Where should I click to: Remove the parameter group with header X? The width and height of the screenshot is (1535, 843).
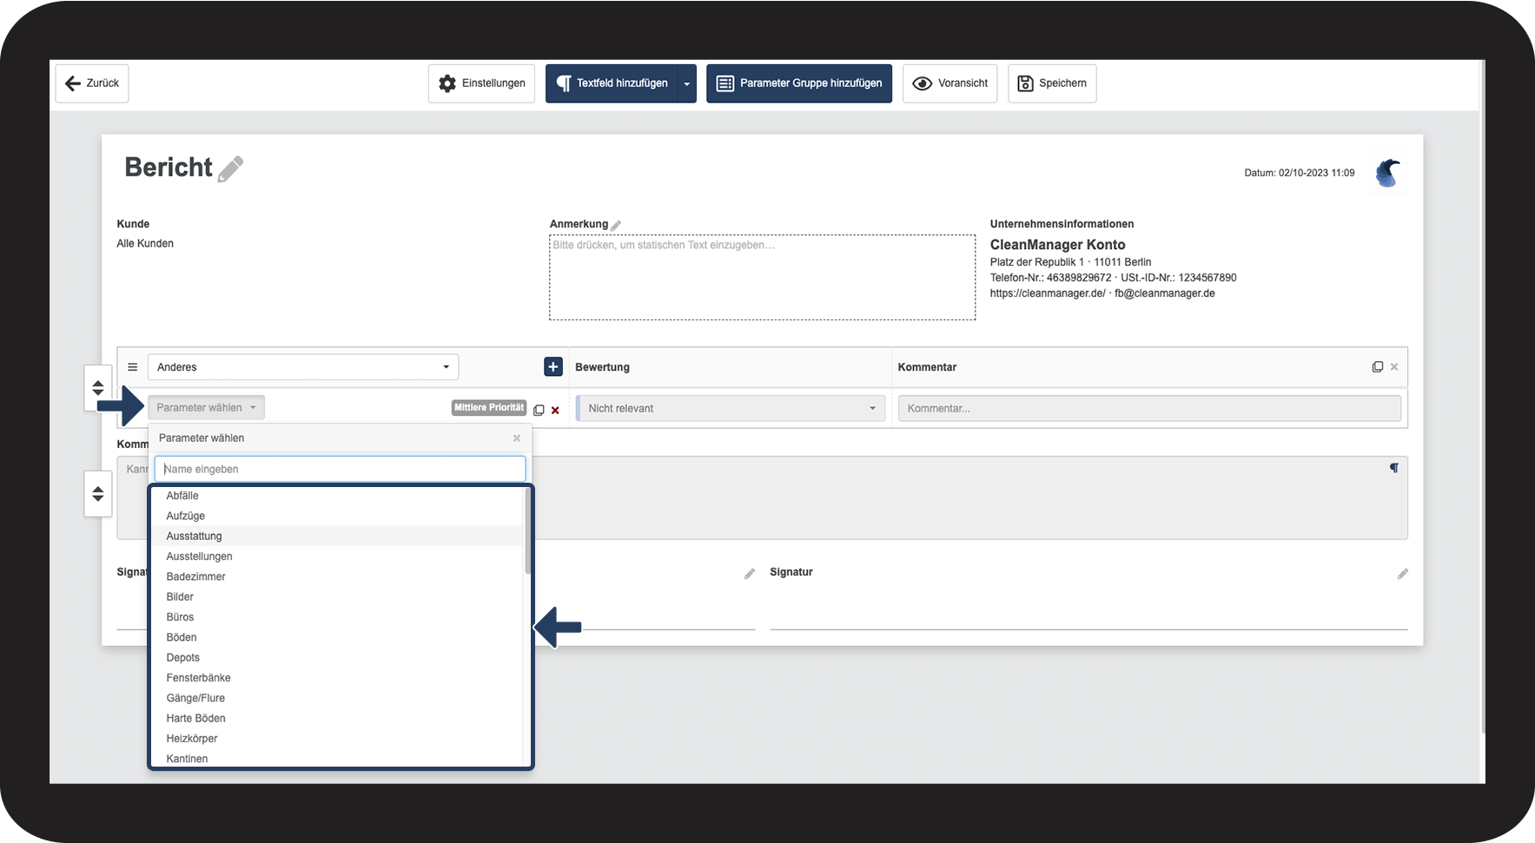[x=1394, y=367]
